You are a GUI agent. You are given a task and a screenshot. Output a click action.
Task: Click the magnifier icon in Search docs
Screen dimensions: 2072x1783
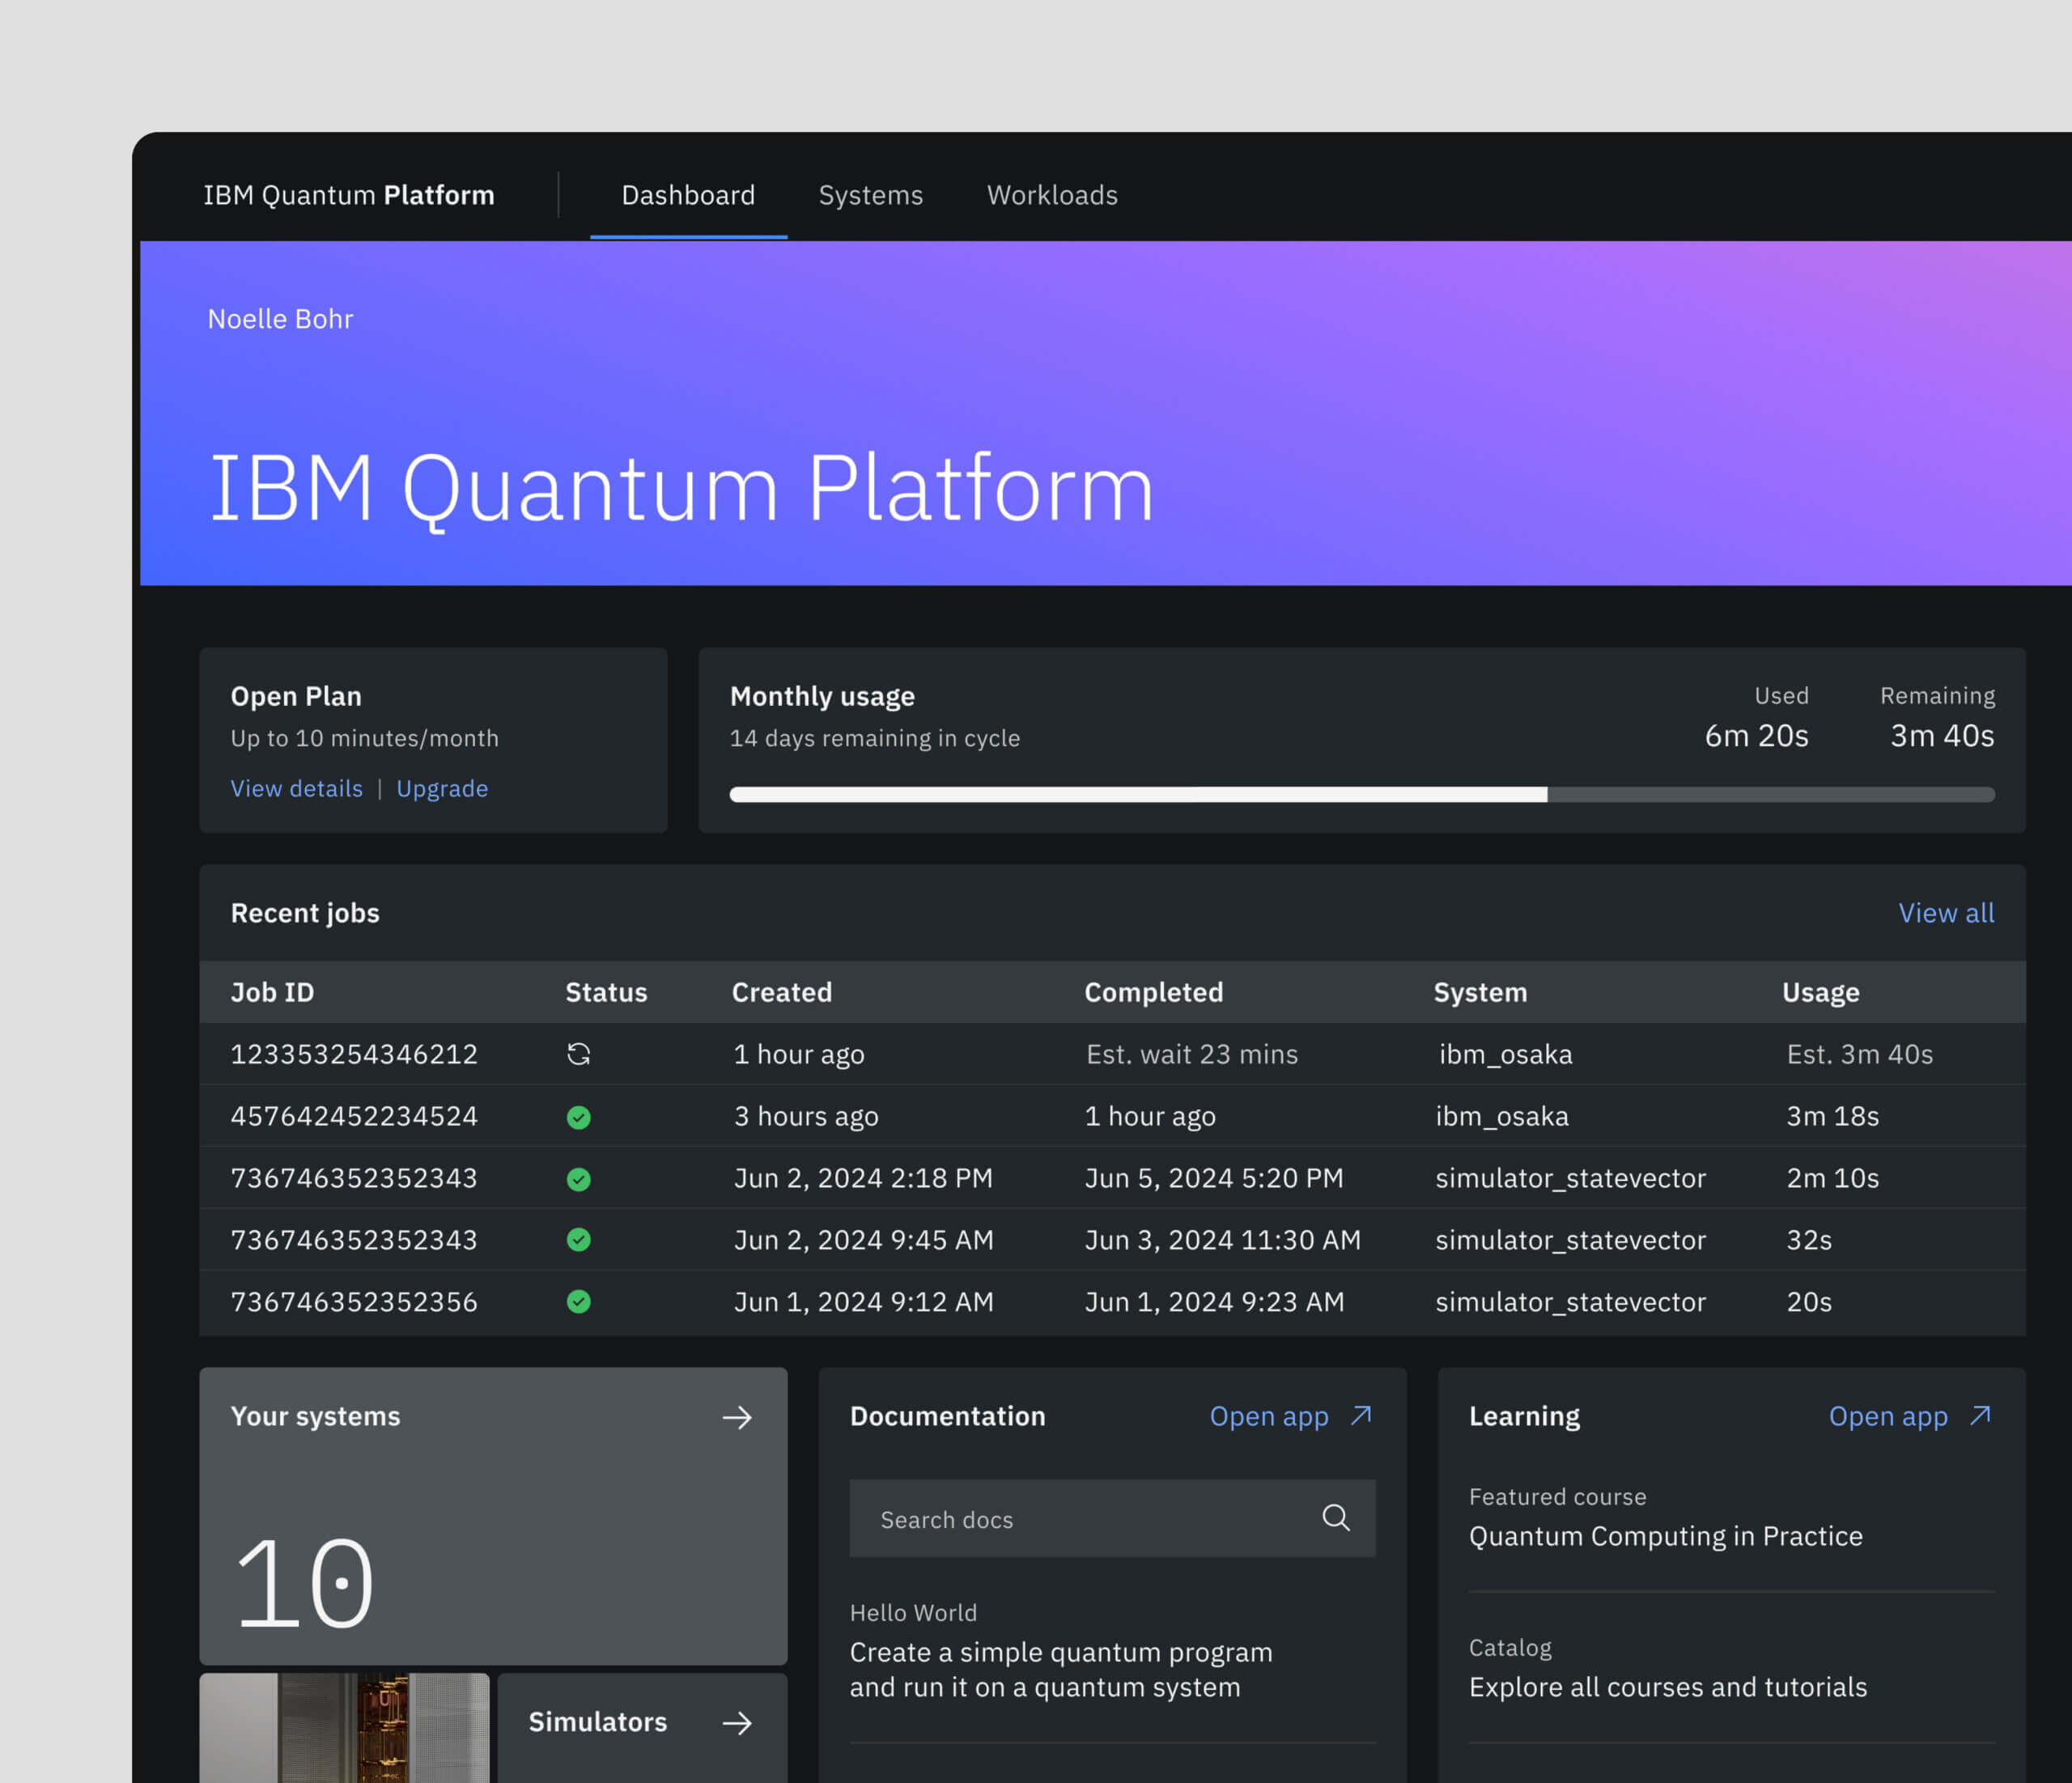(x=1336, y=1518)
